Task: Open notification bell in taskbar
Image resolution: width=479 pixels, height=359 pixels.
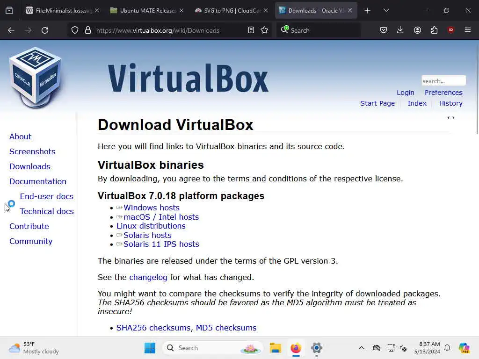Action: 447,348
